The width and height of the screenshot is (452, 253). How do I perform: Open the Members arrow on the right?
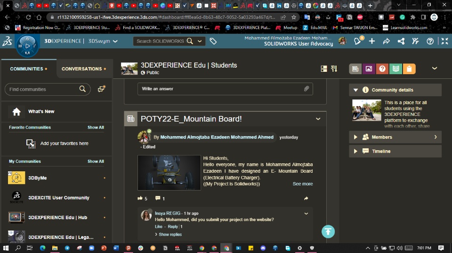436,137
